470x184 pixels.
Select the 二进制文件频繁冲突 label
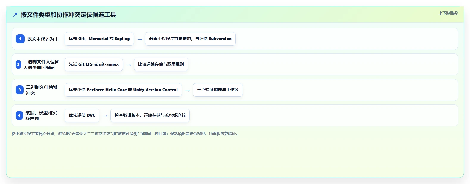click(x=42, y=90)
